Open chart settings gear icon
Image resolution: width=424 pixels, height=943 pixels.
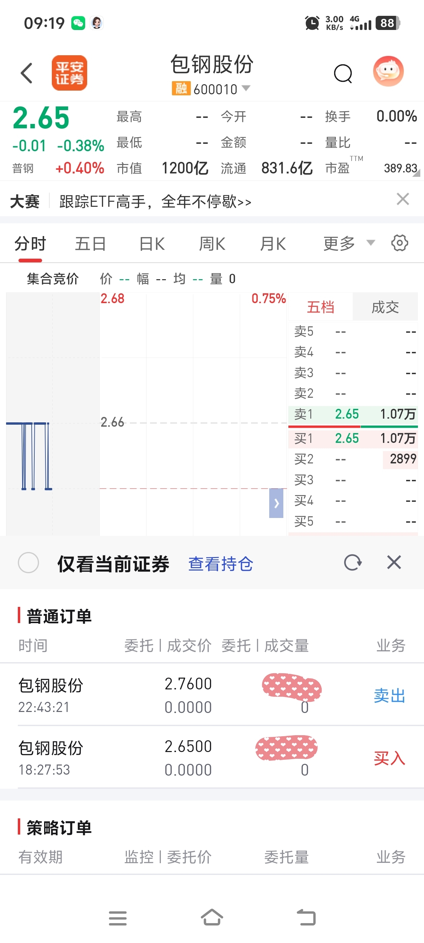(399, 243)
